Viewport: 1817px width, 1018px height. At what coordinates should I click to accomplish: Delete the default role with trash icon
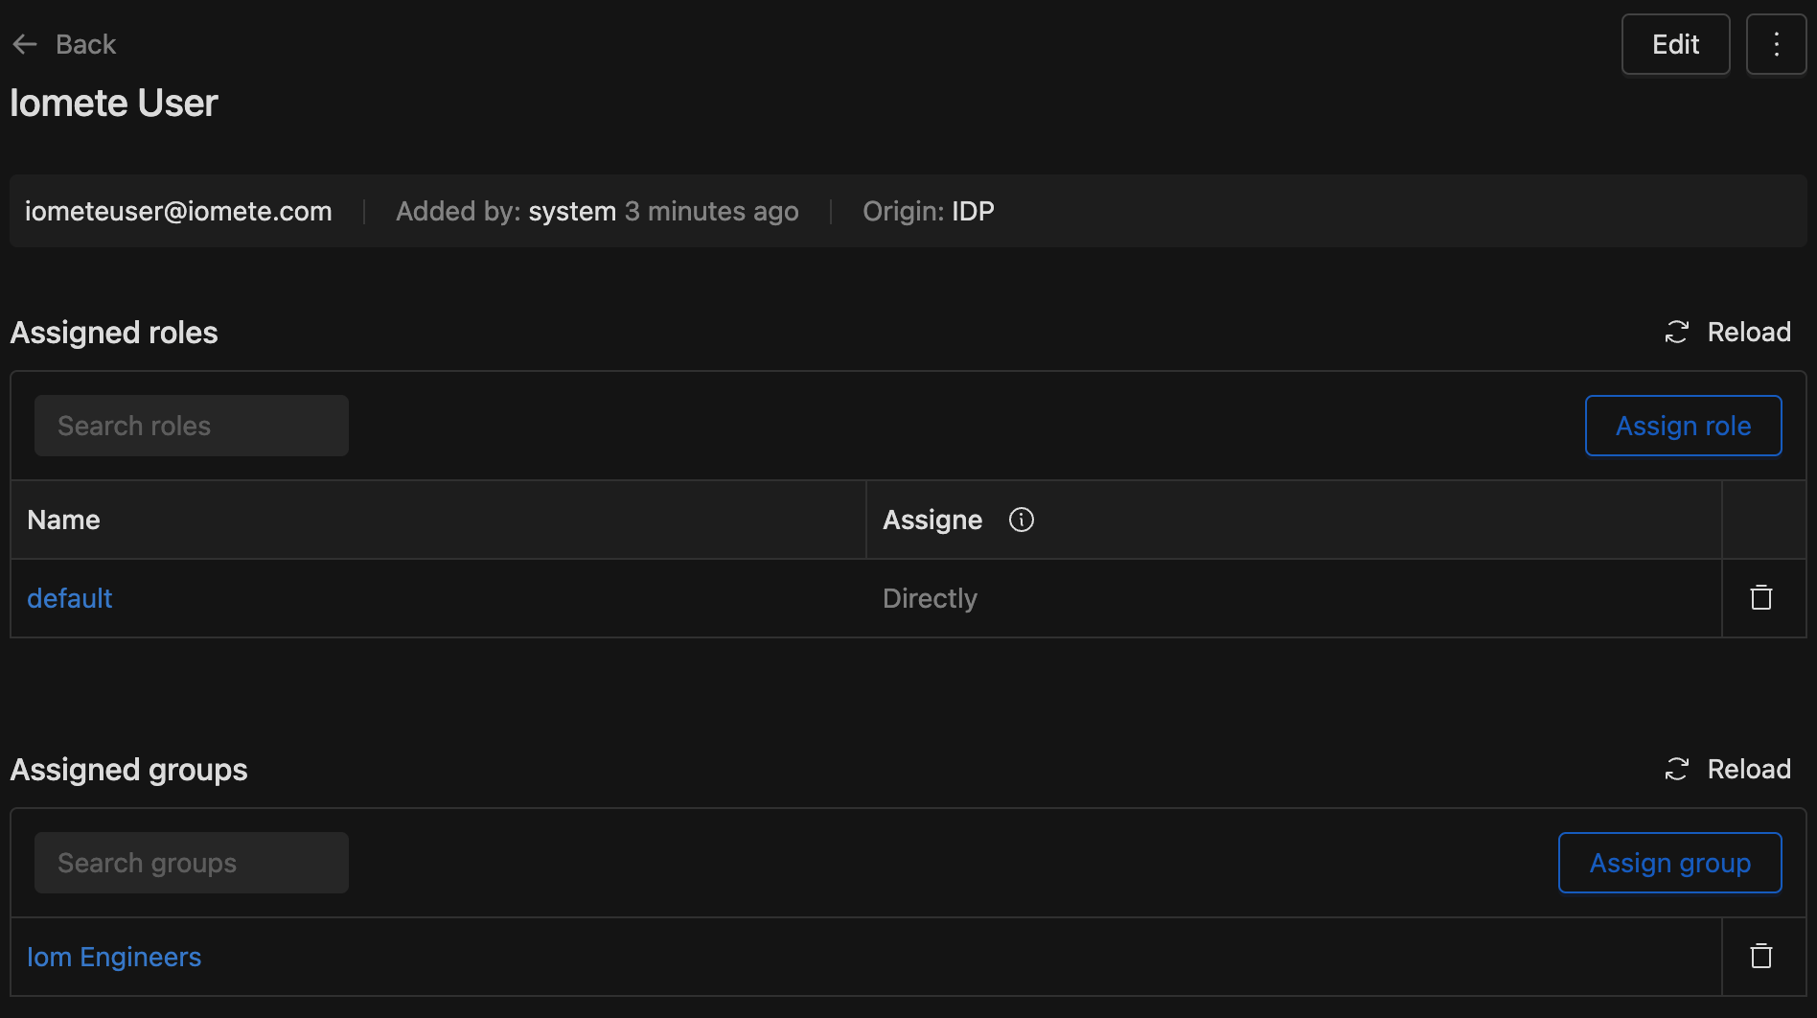[1761, 598]
